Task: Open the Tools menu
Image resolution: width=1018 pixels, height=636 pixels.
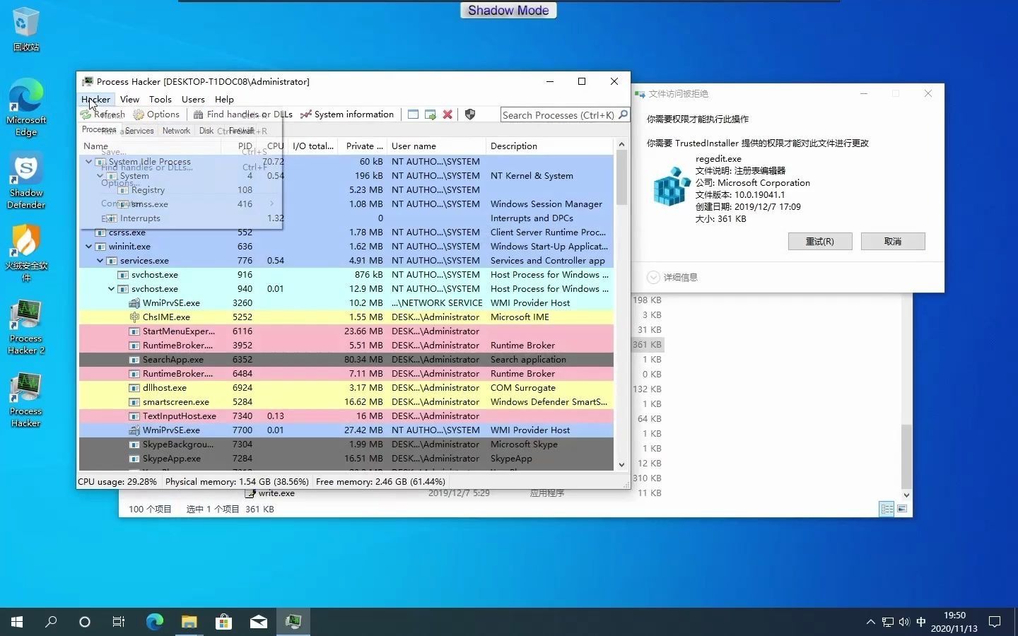Action: pos(160,100)
